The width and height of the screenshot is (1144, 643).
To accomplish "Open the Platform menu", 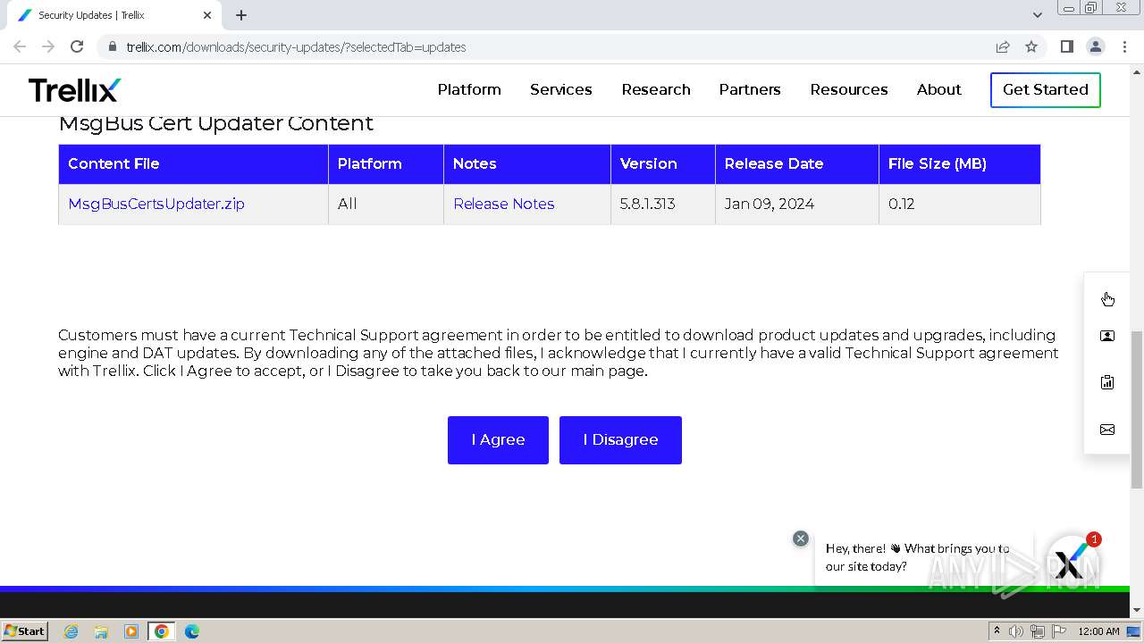I will [x=469, y=89].
